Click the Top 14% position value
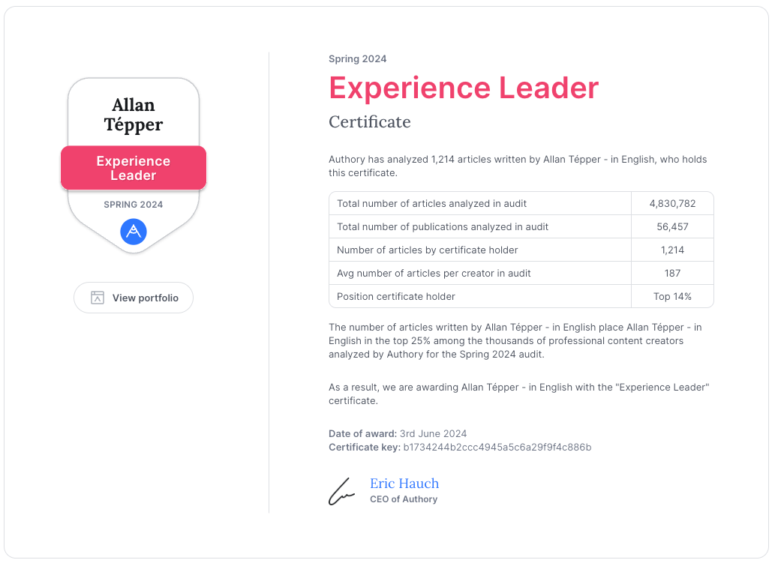 (673, 296)
